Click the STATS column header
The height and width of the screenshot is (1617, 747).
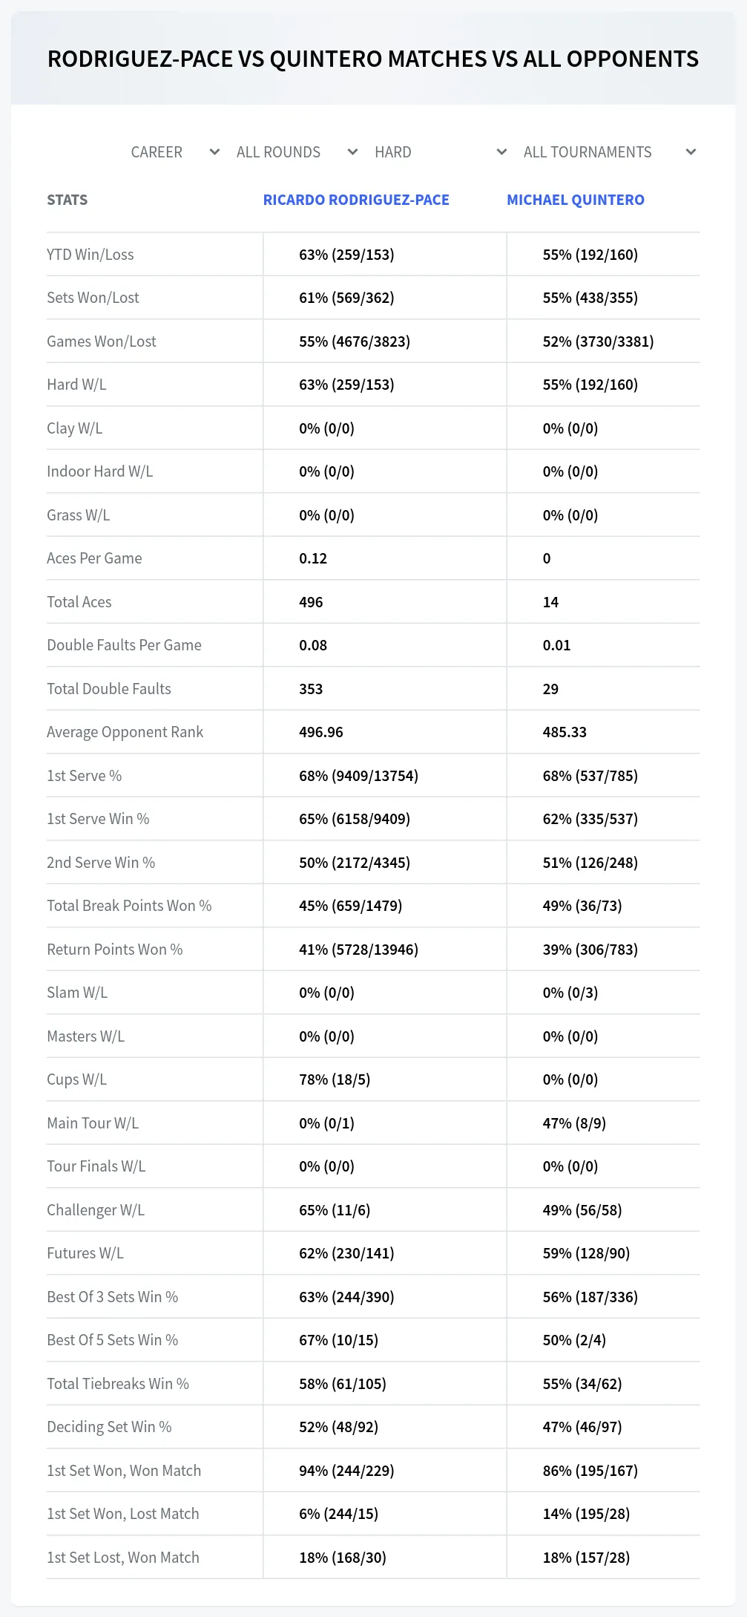[68, 200]
